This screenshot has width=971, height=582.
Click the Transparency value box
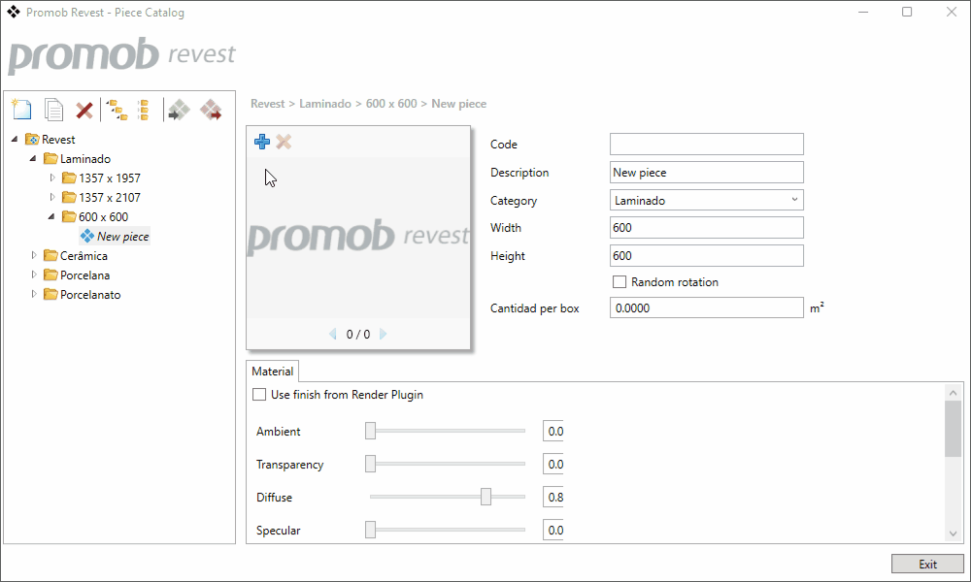coord(553,464)
